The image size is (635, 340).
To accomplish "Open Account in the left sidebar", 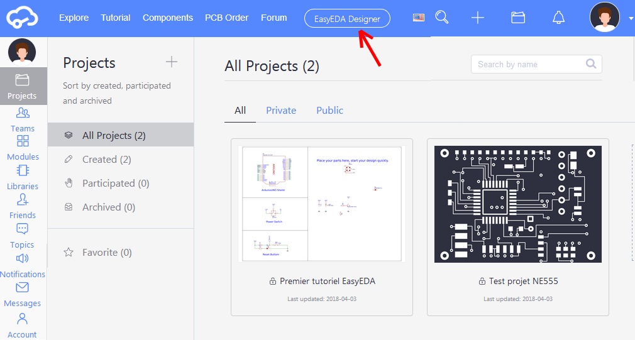I will (22, 326).
